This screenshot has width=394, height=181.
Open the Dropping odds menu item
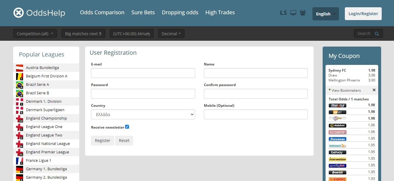click(x=180, y=13)
